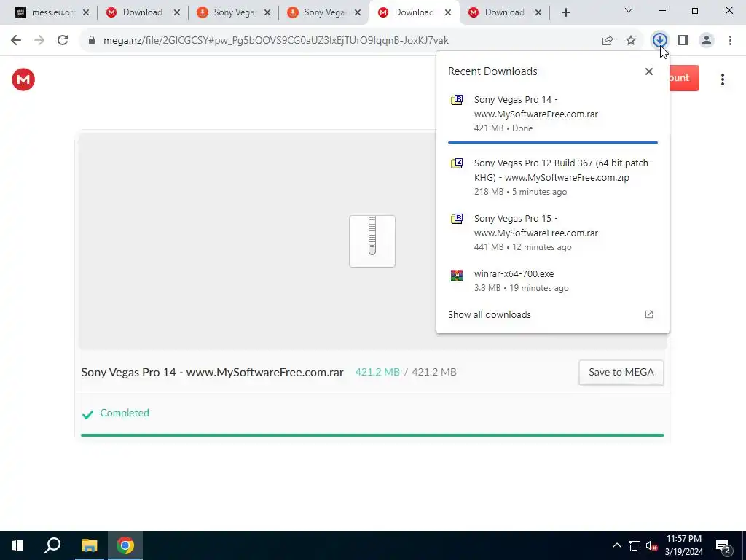Screen dimensions: 746x560
Task: Click the Sony Vegas Pro 15 rar file icon
Action: [x=457, y=219]
